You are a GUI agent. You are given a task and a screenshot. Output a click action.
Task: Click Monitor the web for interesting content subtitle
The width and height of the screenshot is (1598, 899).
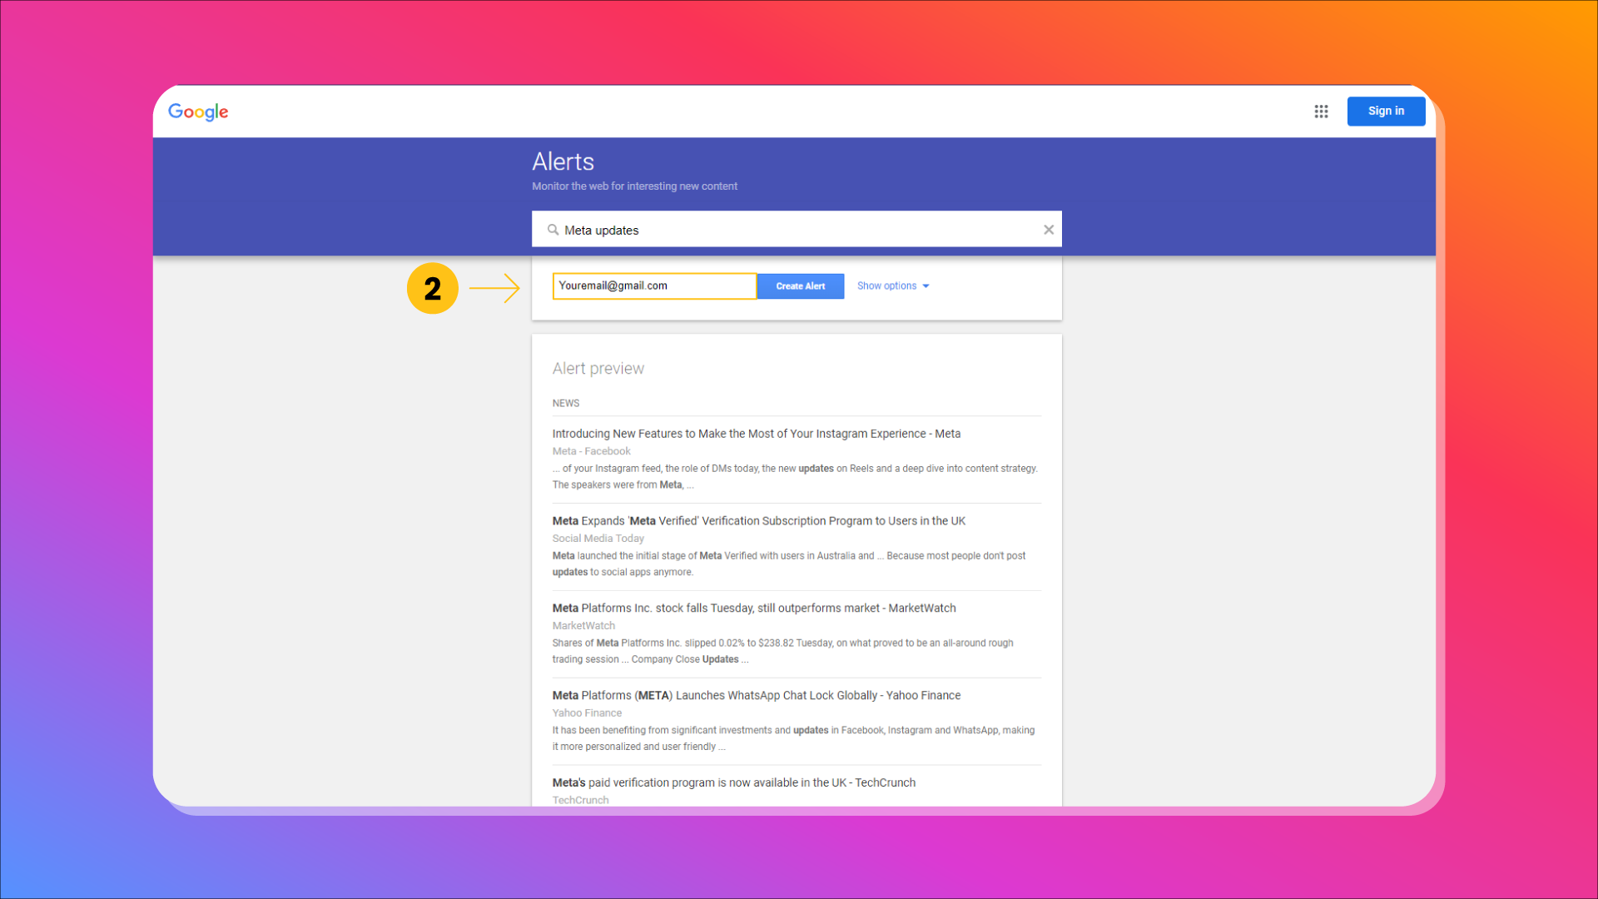point(634,186)
